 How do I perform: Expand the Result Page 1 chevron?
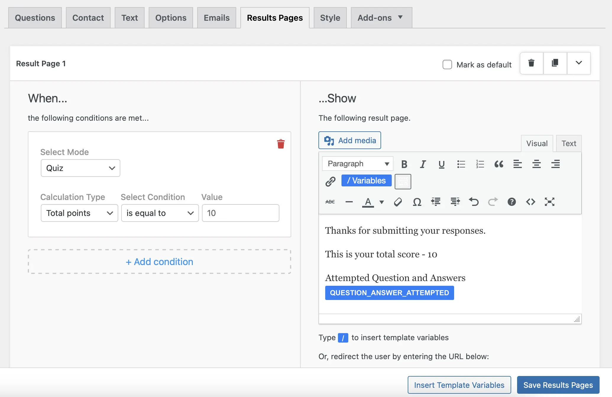579,63
